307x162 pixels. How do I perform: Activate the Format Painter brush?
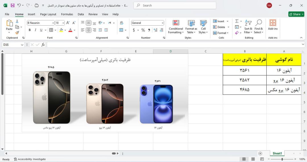17,33
